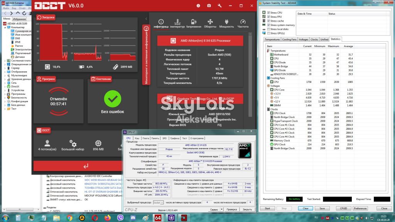Open the OCCT info icon in title bar
The image size is (395, 222).
[198, 5]
